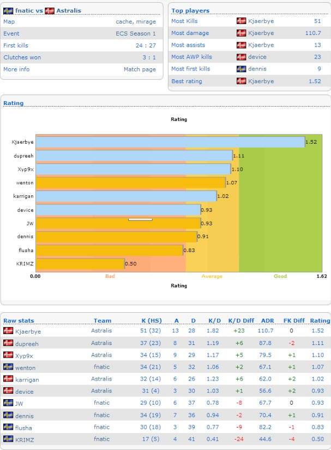
Task: Open Xyp9x player link in Raw stats
Action: point(24,356)
